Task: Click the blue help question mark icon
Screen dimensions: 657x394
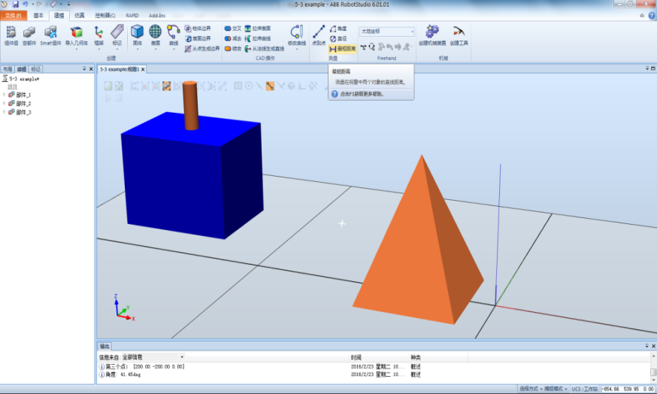Action: [x=652, y=16]
